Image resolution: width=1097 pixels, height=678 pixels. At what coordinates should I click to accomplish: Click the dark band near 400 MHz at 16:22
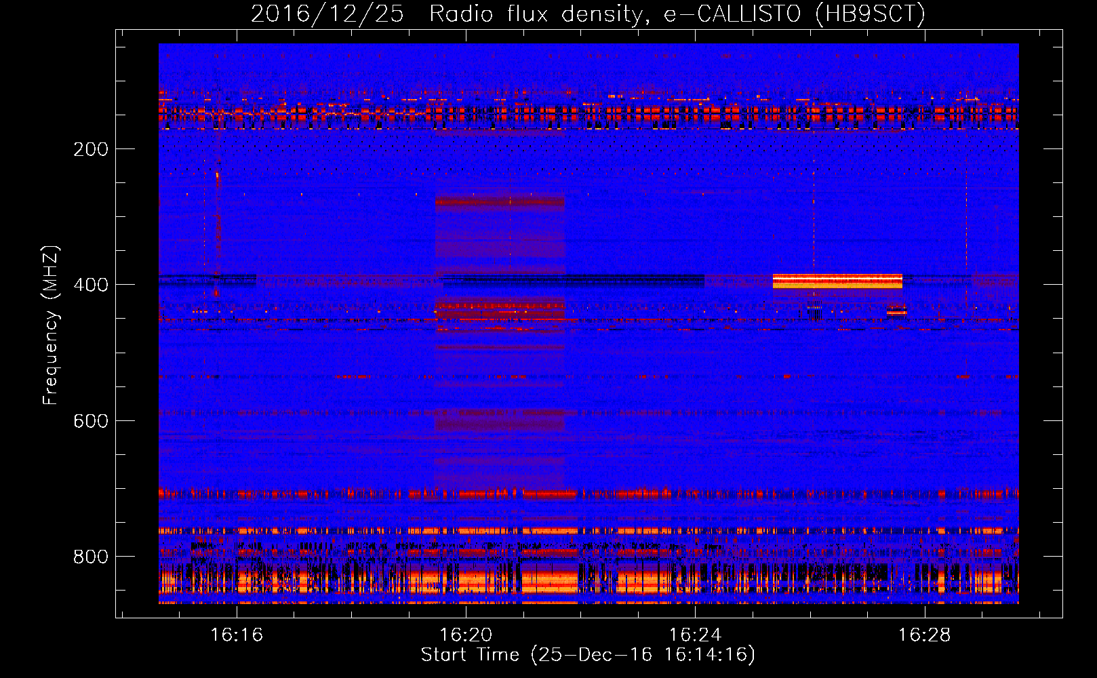[573, 280]
